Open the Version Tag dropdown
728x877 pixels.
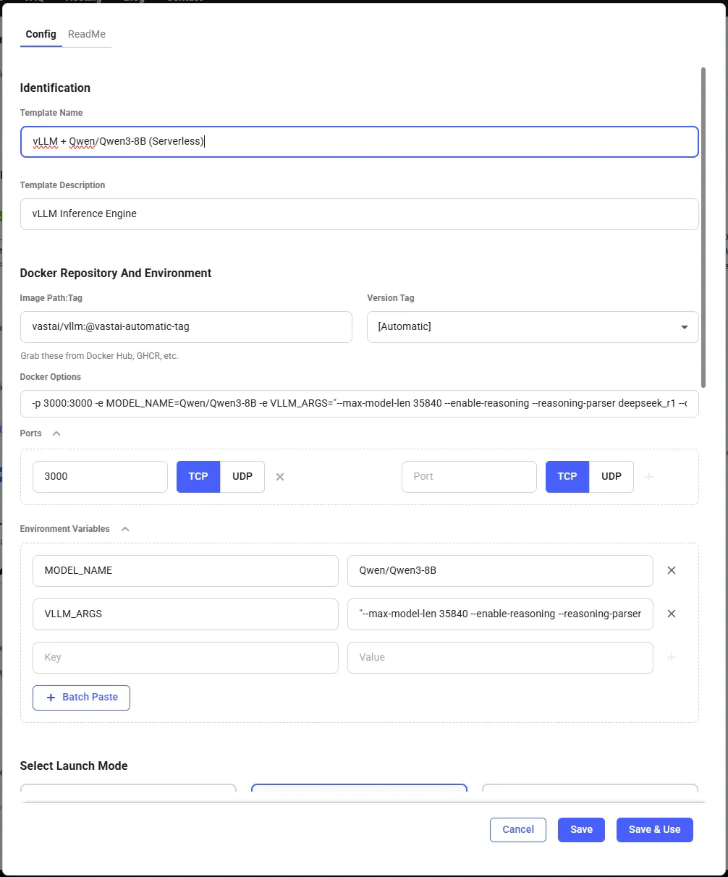tap(533, 327)
